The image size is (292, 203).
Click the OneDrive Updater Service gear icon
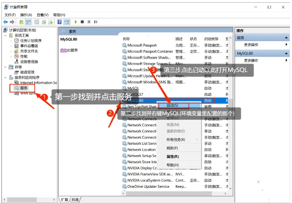[124, 186]
